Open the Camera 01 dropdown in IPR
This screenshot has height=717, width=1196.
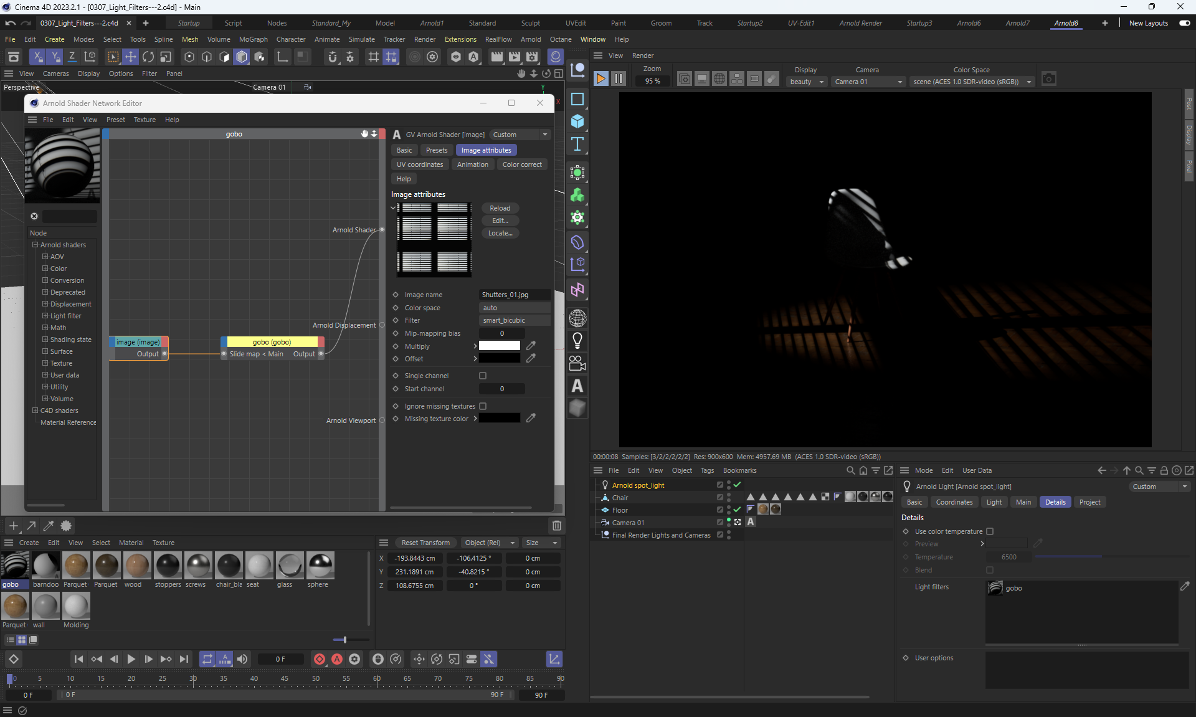tap(868, 82)
